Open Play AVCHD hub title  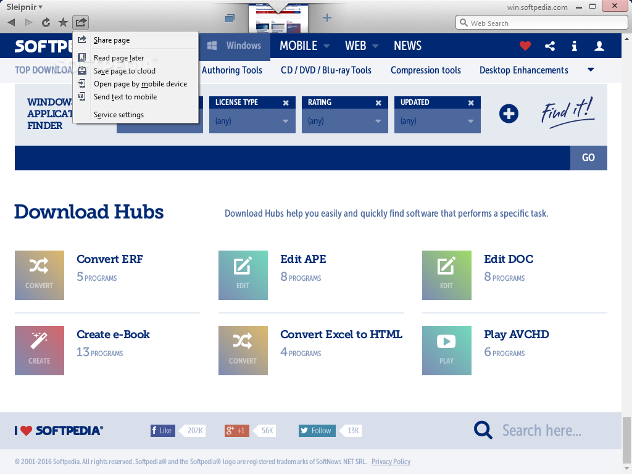click(517, 334)
